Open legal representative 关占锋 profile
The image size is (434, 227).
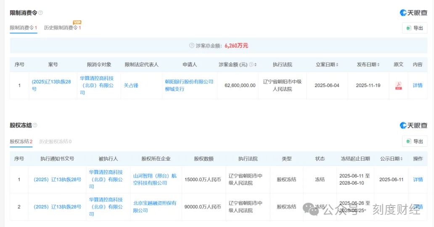click(x=131, y=85)
